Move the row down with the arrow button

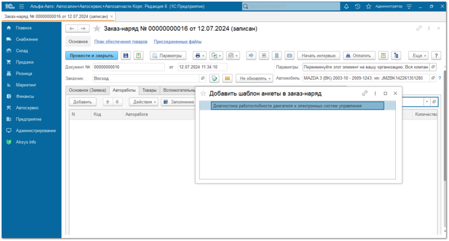point(117,102)
